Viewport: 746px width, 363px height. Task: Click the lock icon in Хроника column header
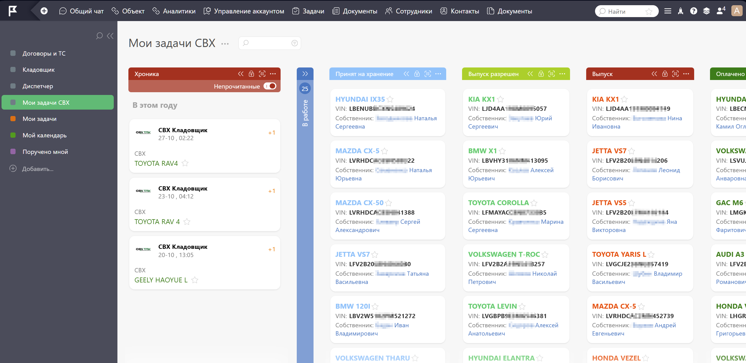point(251,74)
